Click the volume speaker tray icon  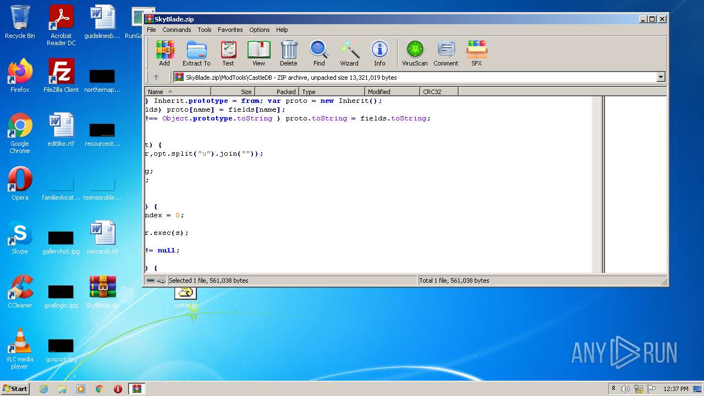pos(625,389)
